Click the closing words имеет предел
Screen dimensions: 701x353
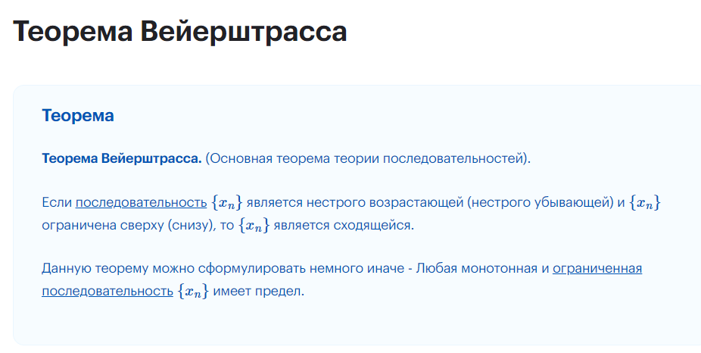(258, 291)
